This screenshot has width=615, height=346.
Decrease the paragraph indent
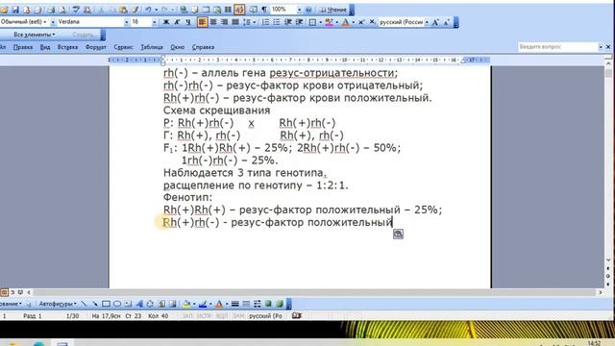288,22
